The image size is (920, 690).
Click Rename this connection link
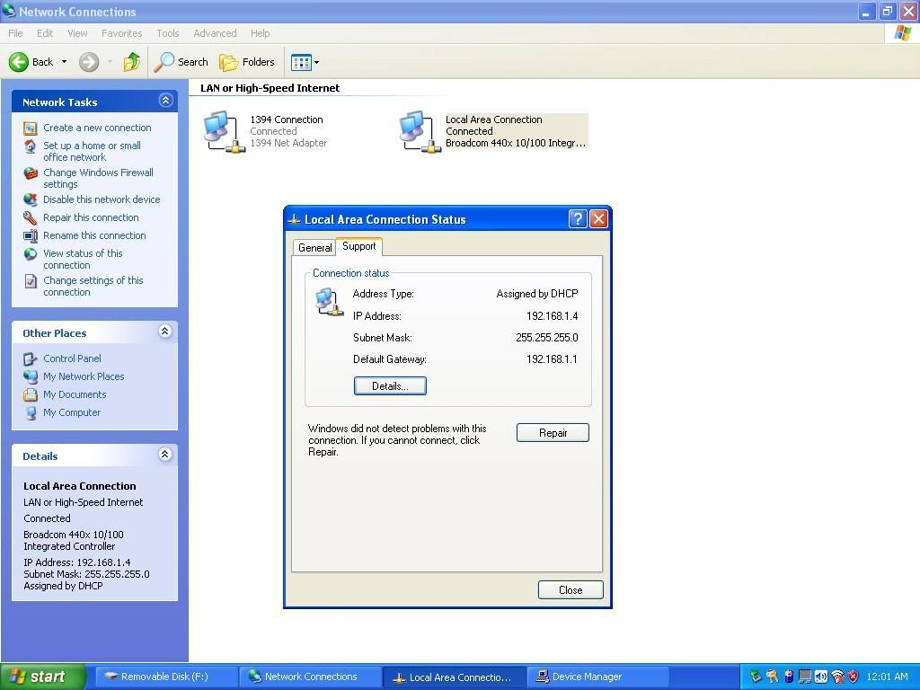94,235
